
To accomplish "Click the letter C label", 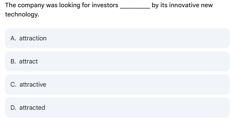I will (x=13, y=85).
